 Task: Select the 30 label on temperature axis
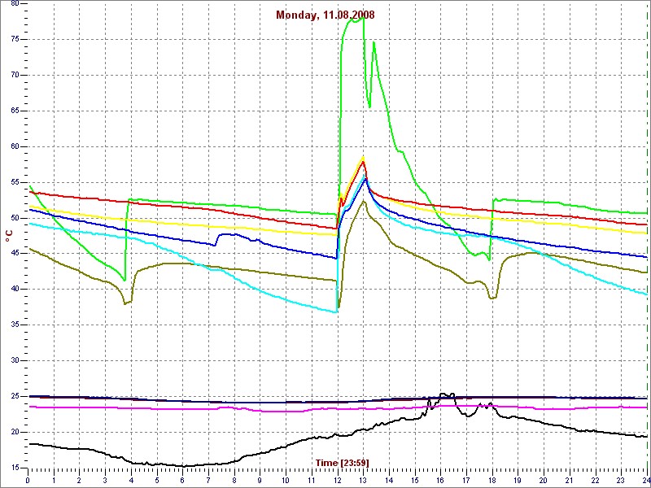click(15, 360)
